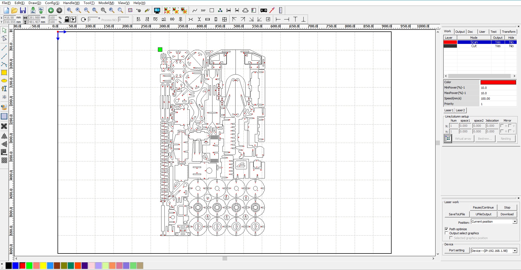Disable the Path optimize option
The width and height of the screenshot is (521, 270).
point(447,229)
